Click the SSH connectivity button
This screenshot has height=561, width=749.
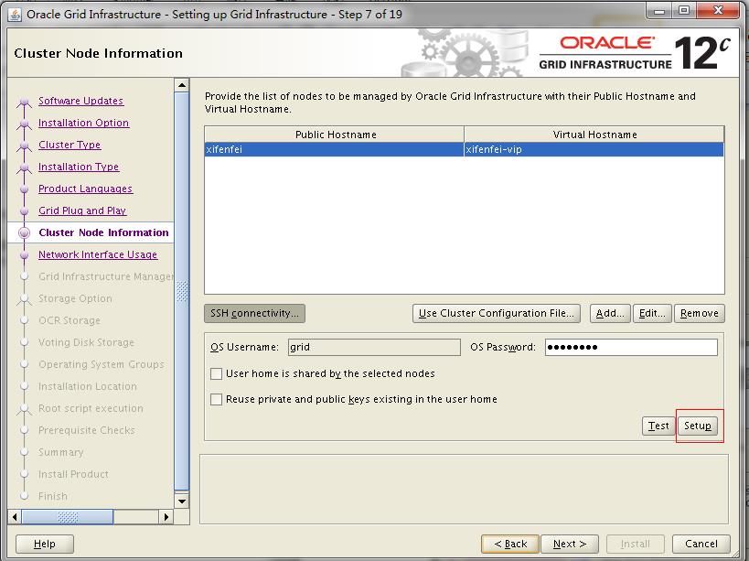254,314
